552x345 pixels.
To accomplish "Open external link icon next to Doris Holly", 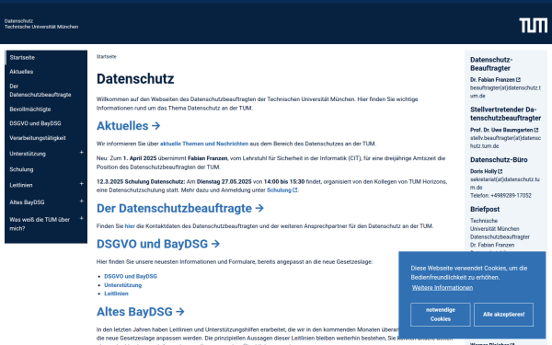I will [500, 171].
